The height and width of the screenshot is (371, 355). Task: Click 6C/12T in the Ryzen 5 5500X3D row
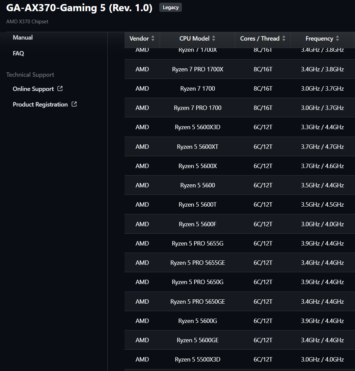[263, 360]
